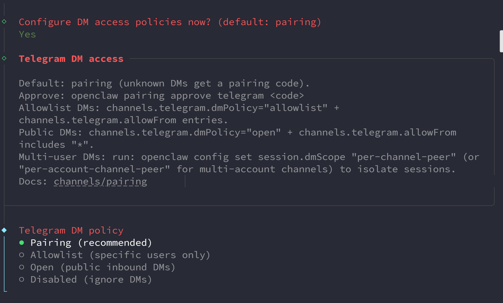Select the Telegram DM access heading
This screenshot has height=303, width=503.
[71, 58]
